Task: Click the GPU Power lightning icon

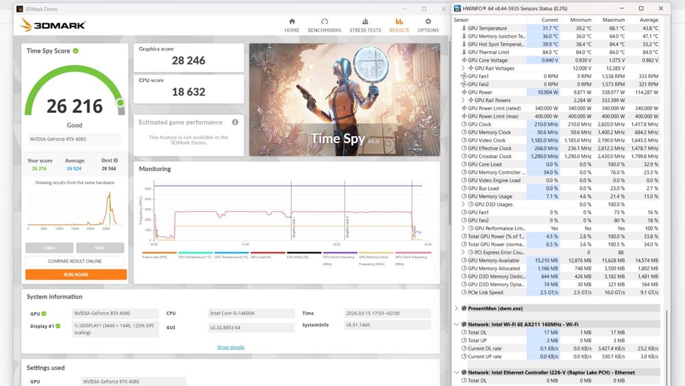Action: coord(464,92)
